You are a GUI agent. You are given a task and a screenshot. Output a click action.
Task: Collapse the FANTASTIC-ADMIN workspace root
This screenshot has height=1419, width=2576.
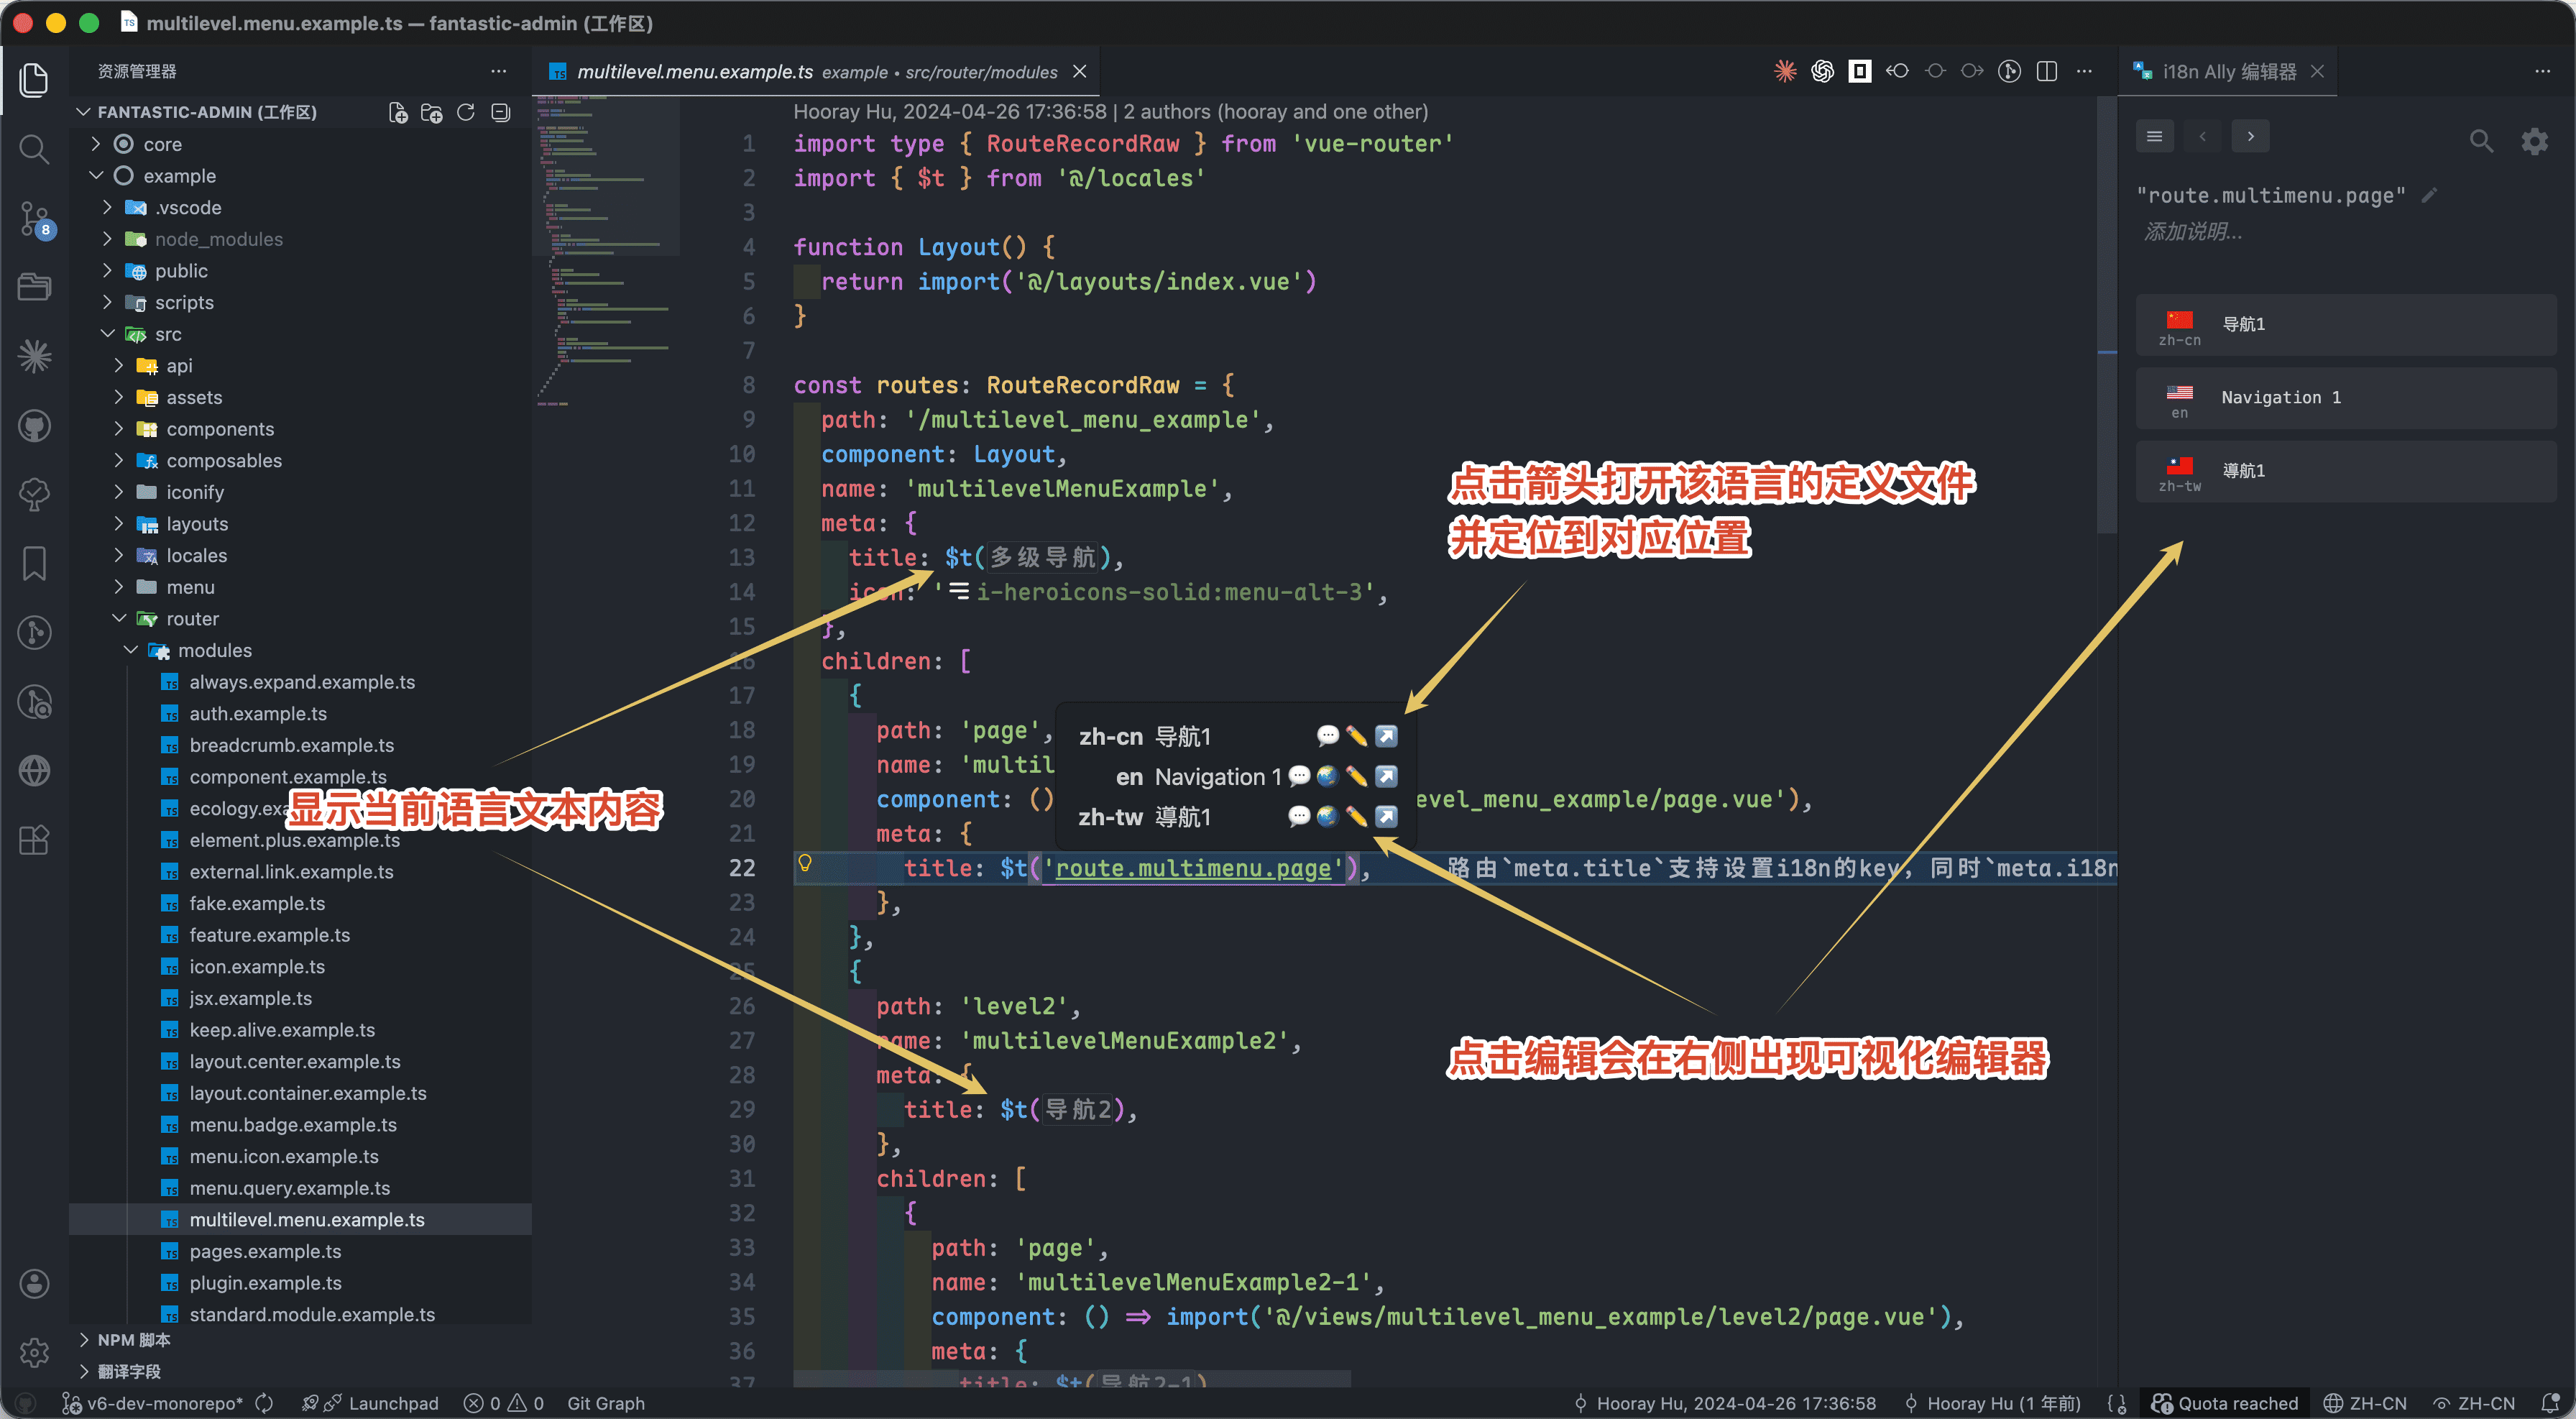[x=84, y=112]
